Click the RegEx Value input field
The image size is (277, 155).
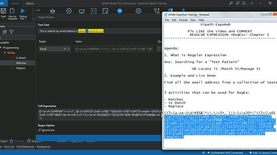113,49
